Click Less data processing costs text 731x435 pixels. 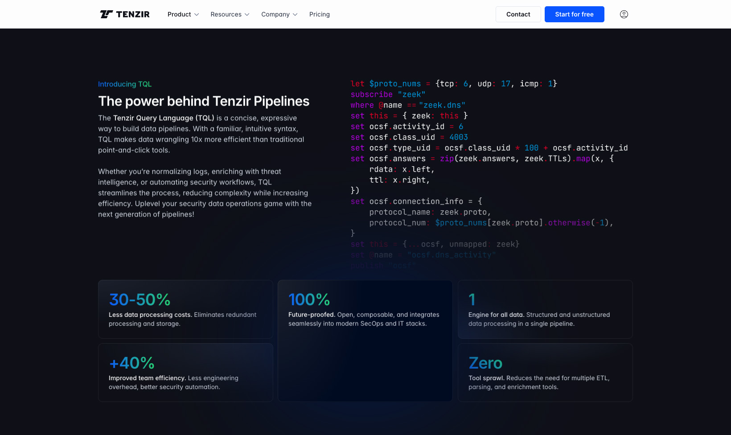point(151,315)
